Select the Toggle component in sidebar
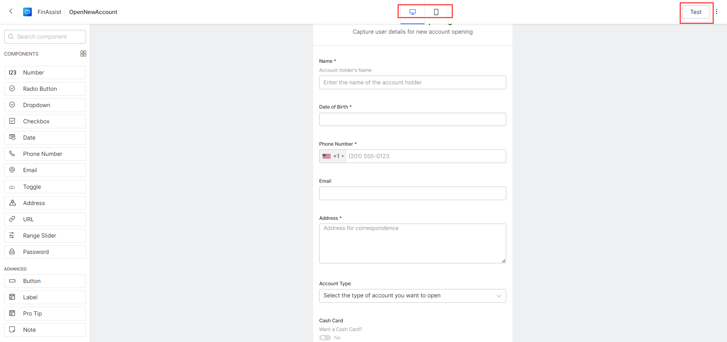The width and height of the screenshot is (727, 342). 45,187
